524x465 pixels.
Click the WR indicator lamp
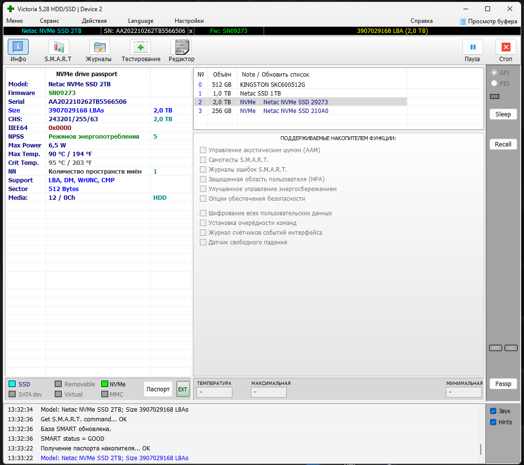(495, 348)
